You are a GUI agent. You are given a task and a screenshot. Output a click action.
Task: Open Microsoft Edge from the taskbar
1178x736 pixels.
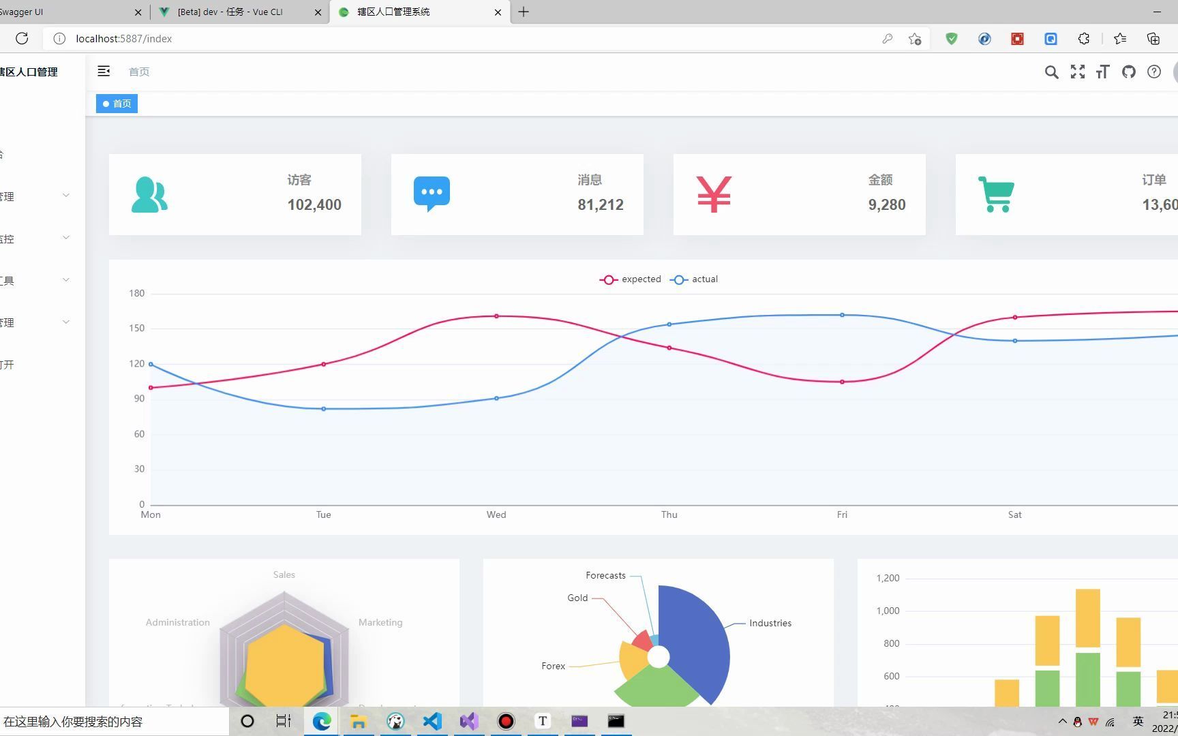click(322, 721)
